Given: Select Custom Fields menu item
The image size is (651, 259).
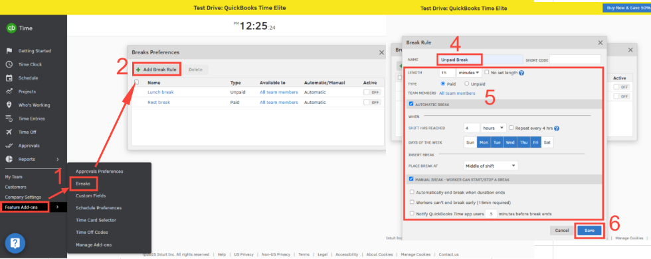Looking at the screenshot, I should pos(90,195).
